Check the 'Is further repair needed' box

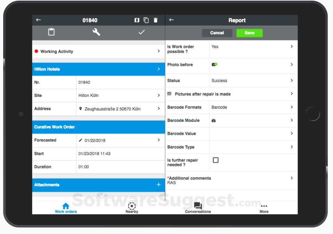(x=215, y=160)
